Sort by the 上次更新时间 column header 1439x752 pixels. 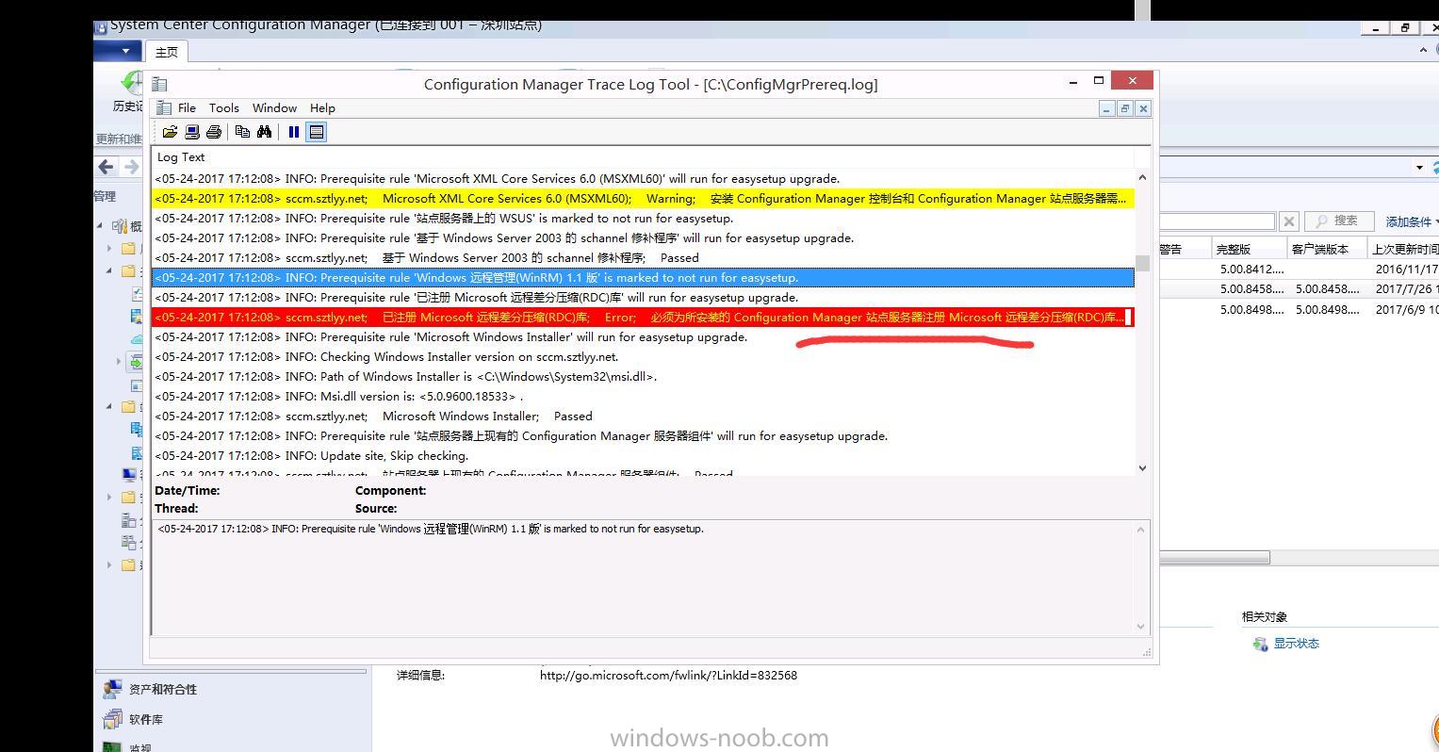[1404, 249]
